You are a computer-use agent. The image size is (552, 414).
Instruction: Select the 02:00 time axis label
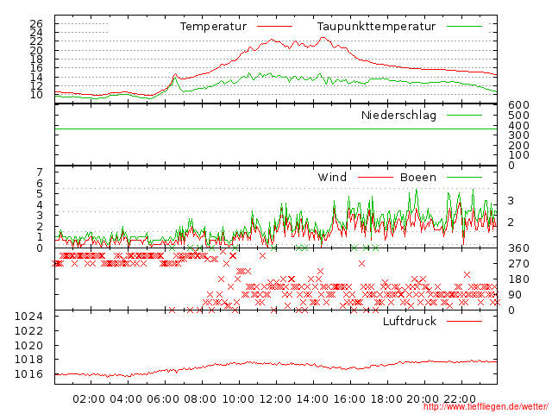click(x=89, y=399)
